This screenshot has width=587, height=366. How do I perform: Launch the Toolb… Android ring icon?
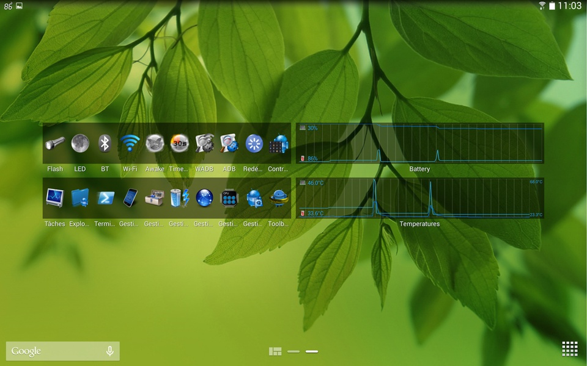[x=279, y=198]
